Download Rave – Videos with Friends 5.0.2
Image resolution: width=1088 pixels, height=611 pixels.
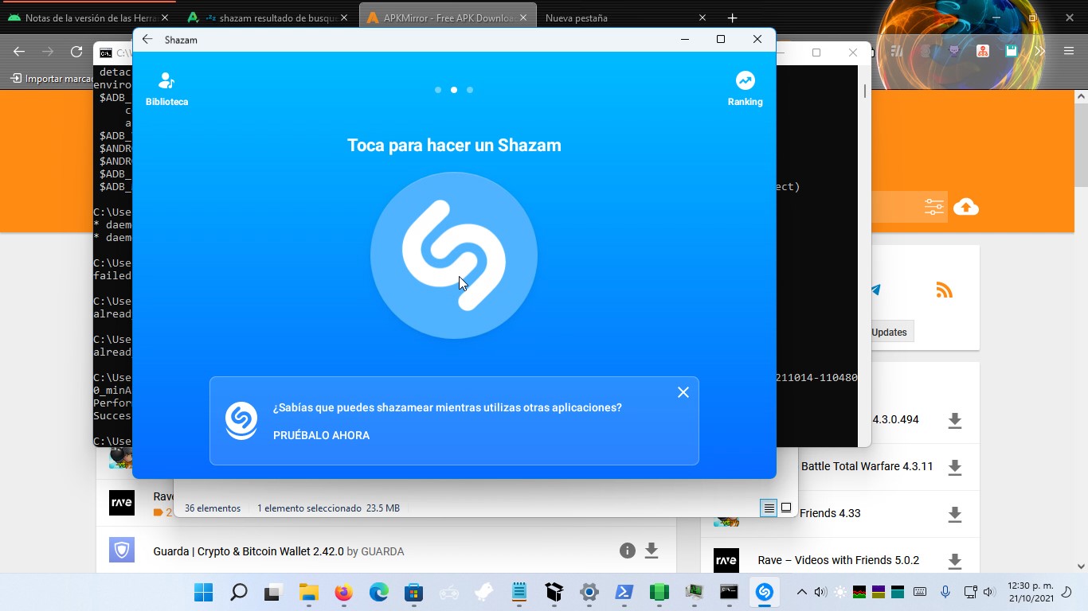(x=954, y=561)
